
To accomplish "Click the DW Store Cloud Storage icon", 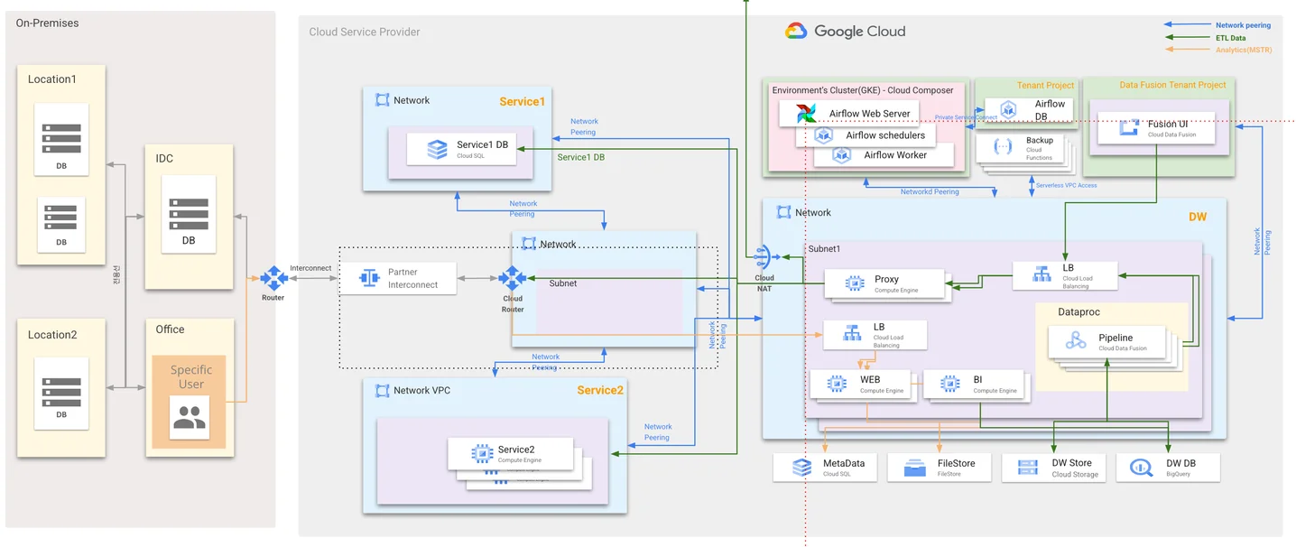I will point(1027,468).
